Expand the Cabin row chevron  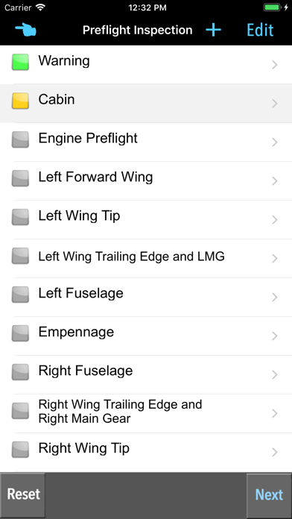coord(274,104)
